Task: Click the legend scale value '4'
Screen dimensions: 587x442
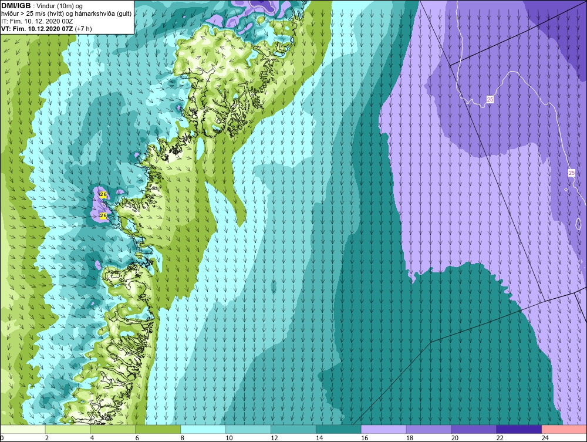Action: pyautogui.click(x=92, y=438)
